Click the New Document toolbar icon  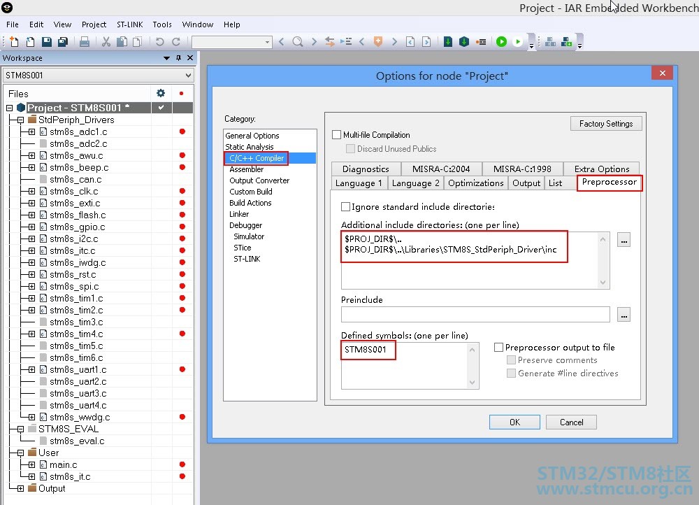14,42
